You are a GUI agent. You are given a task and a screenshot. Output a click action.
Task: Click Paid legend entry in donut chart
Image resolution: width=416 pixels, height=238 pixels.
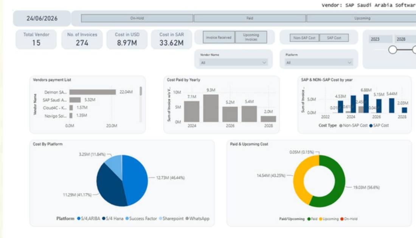[312, 219]
